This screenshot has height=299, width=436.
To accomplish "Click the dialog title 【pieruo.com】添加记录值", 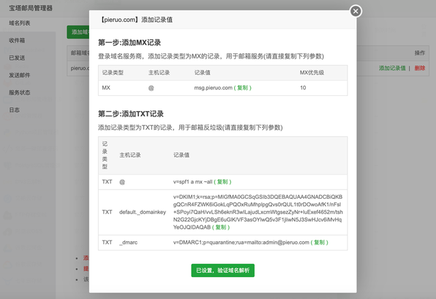I will click(136, 20).
